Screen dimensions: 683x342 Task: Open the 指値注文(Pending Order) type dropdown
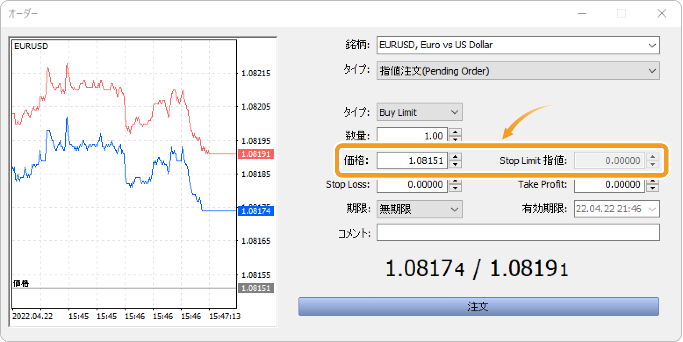click(518, 71)
